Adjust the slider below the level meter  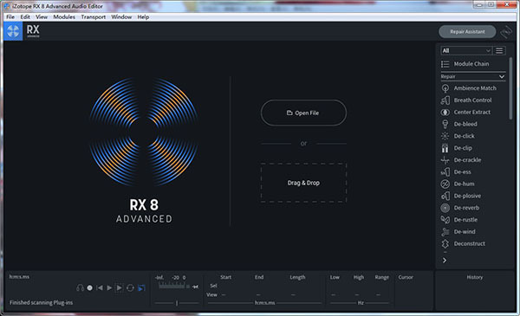click(177, 303)
